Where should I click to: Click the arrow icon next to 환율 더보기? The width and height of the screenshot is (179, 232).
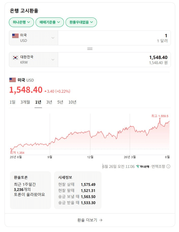click(101, 220)
